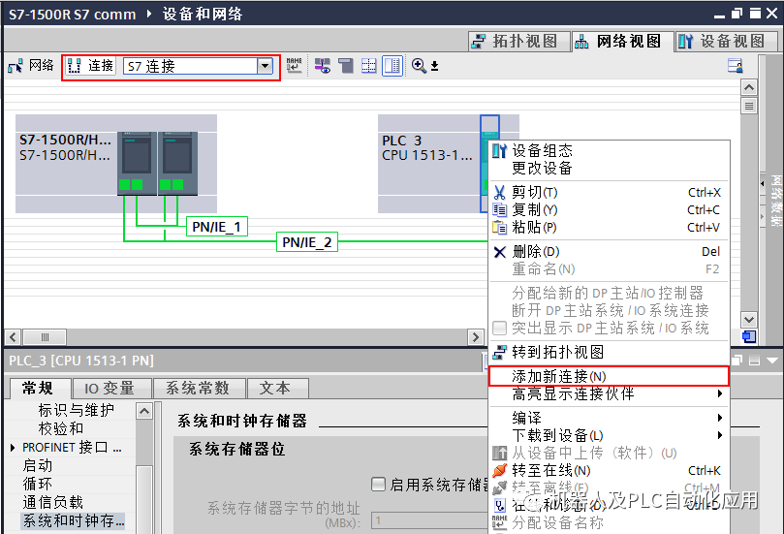Viewport: 784px width, 534px height.
Task: Select 剪切 cut in context menu
Action: tap(609, 192)
